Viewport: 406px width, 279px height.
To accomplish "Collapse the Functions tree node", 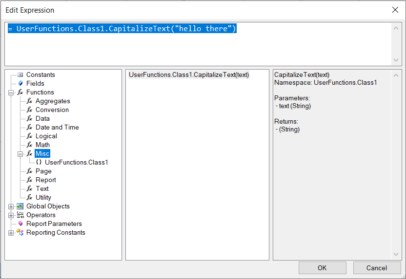I will point(11,93).
